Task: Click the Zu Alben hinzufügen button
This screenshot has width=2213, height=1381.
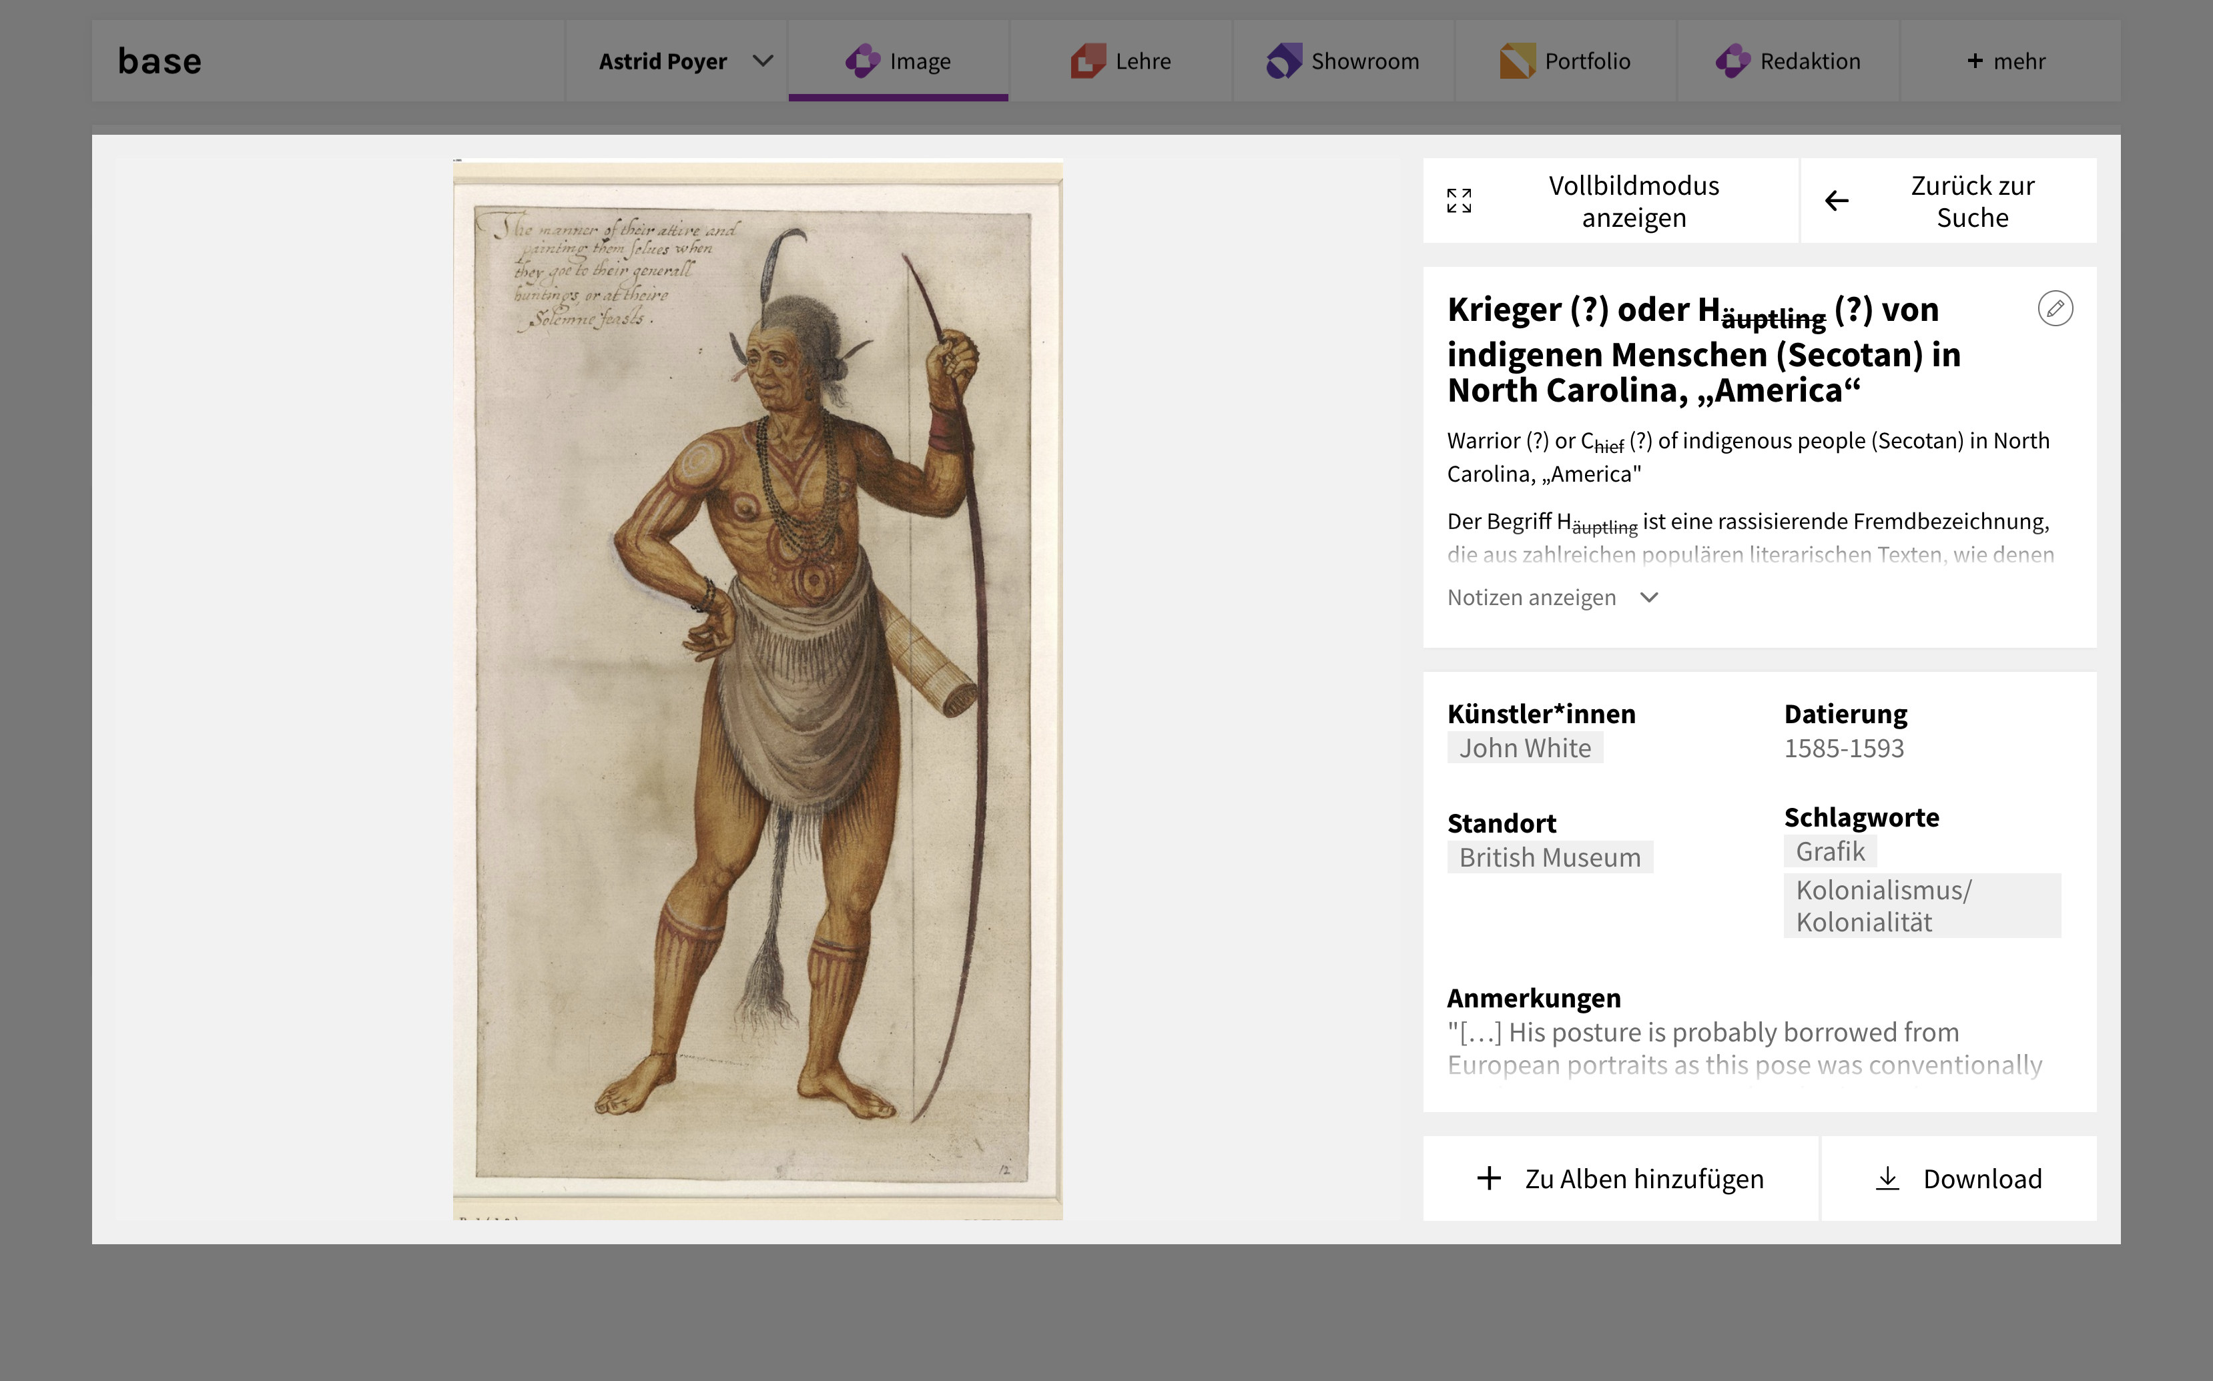Action: point(1620,1178)
